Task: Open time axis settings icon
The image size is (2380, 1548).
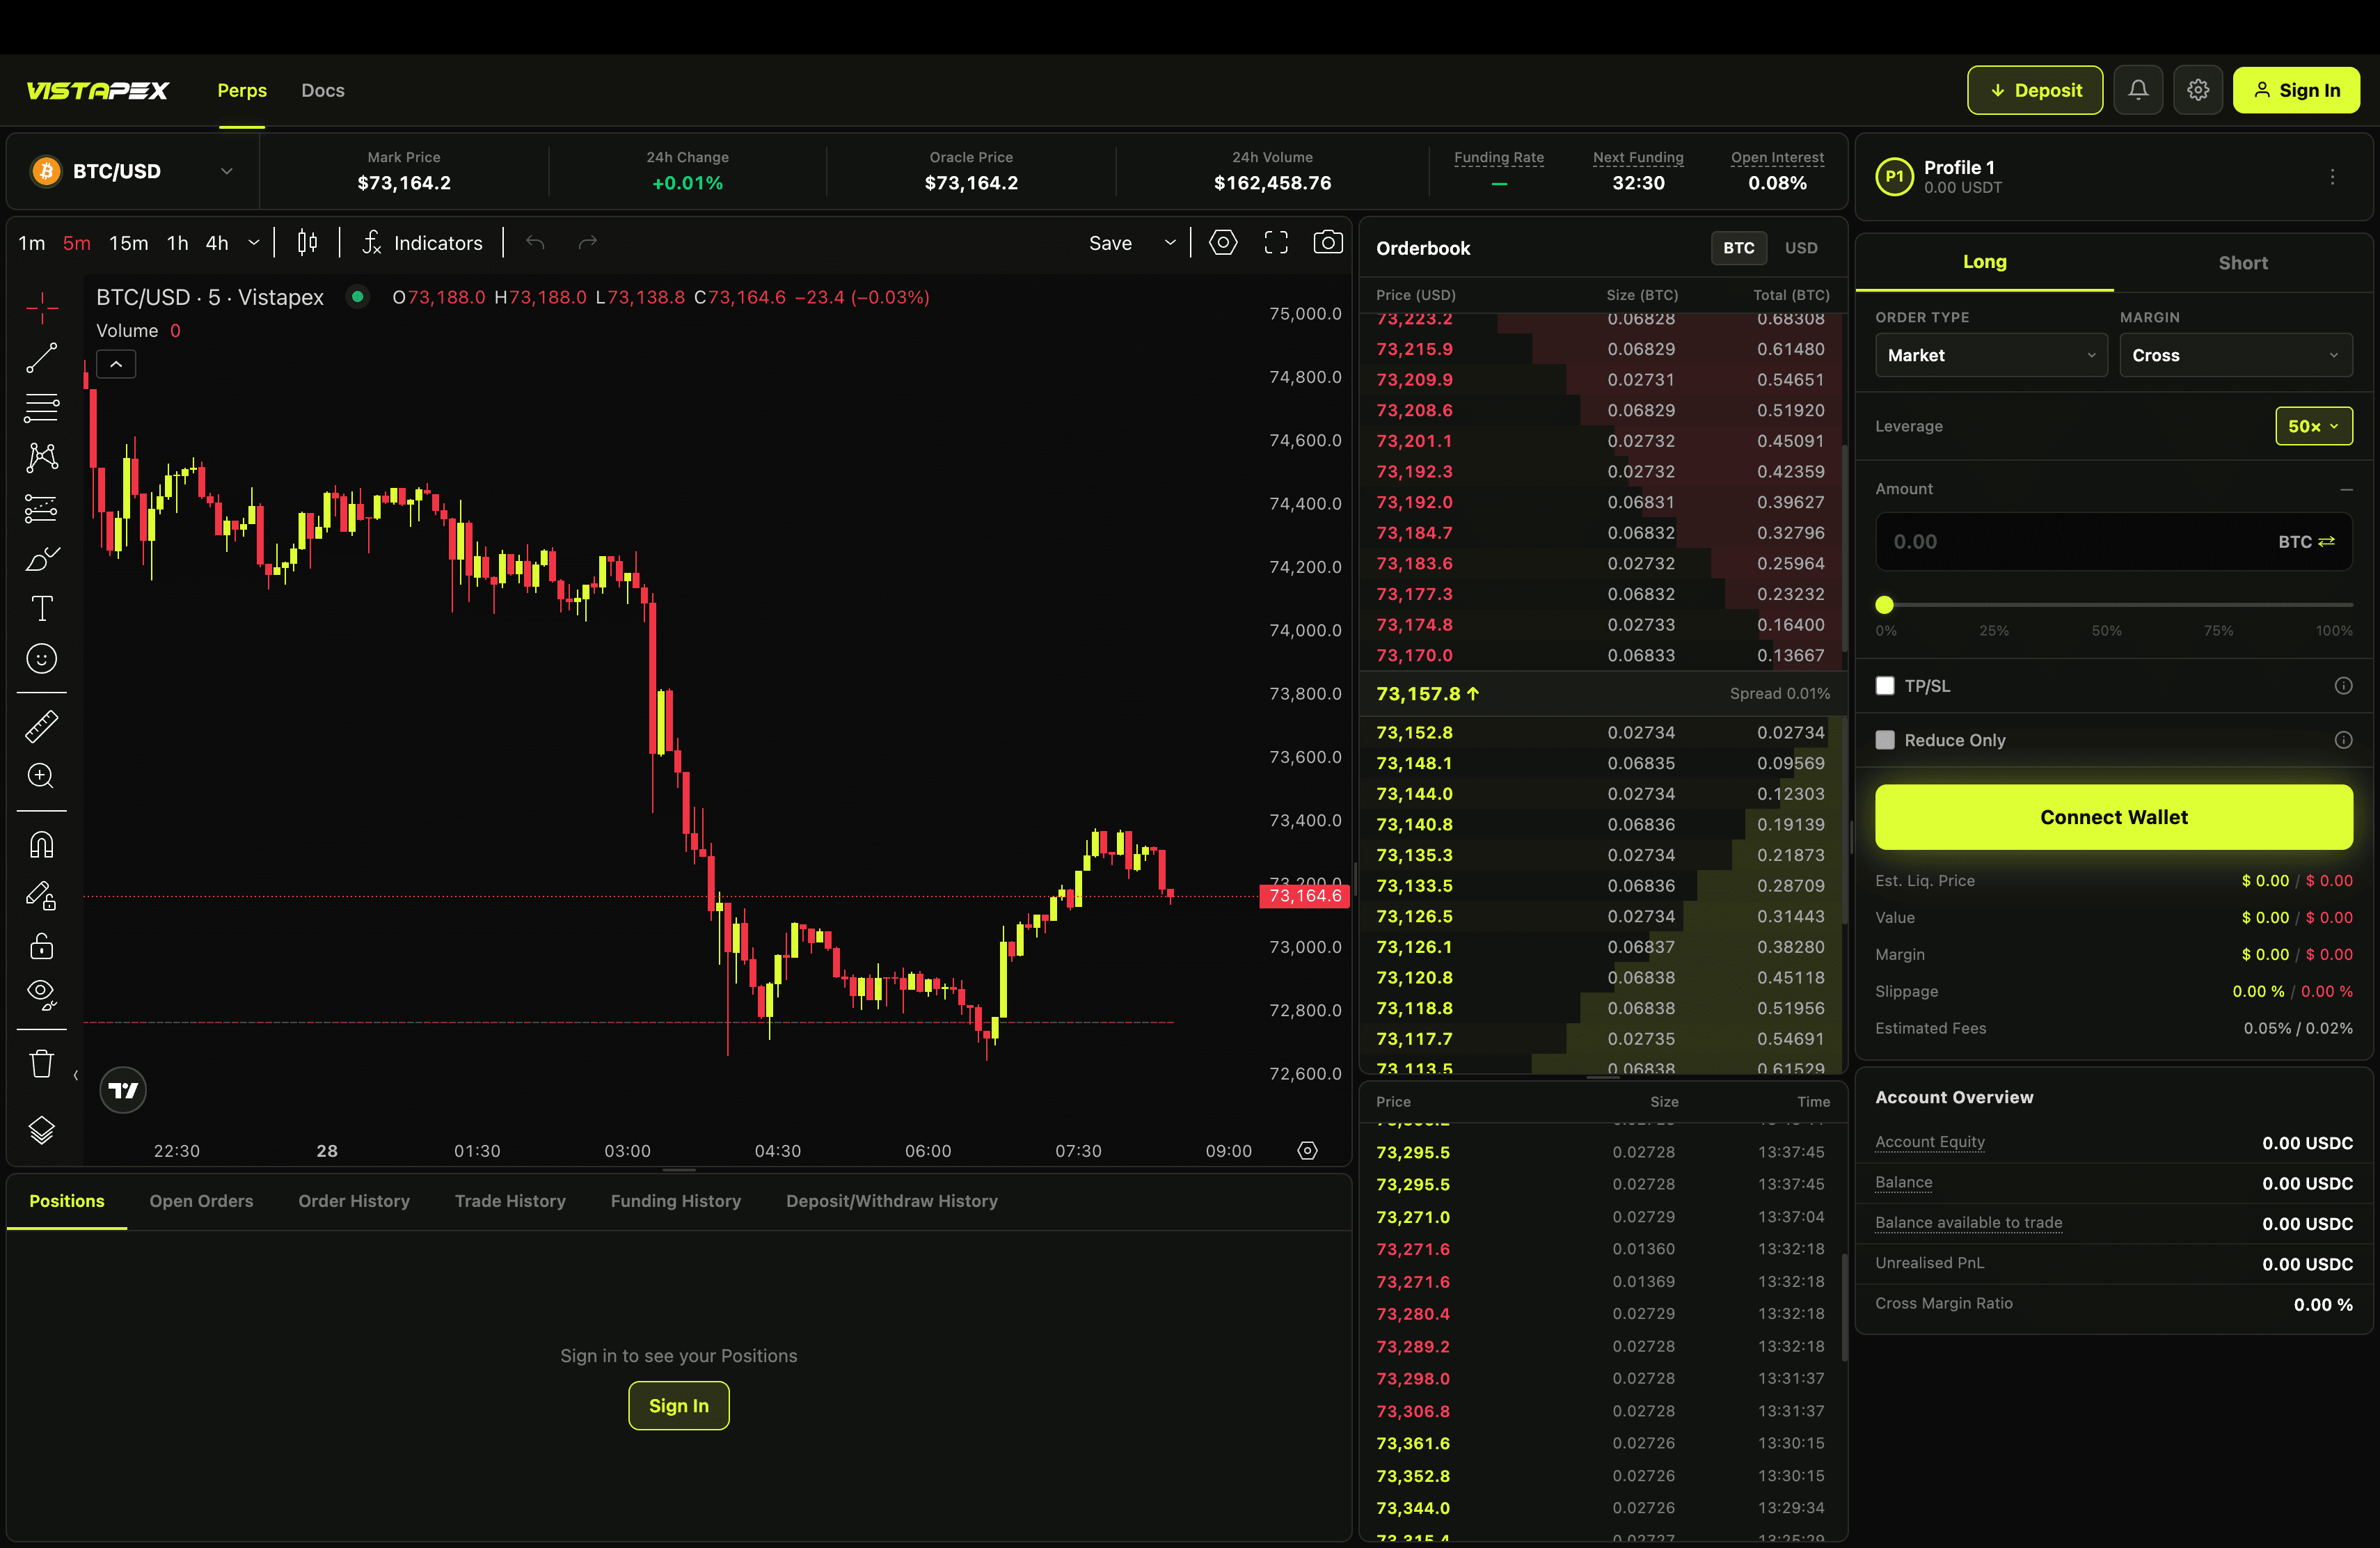Action: [1307, 1151]
